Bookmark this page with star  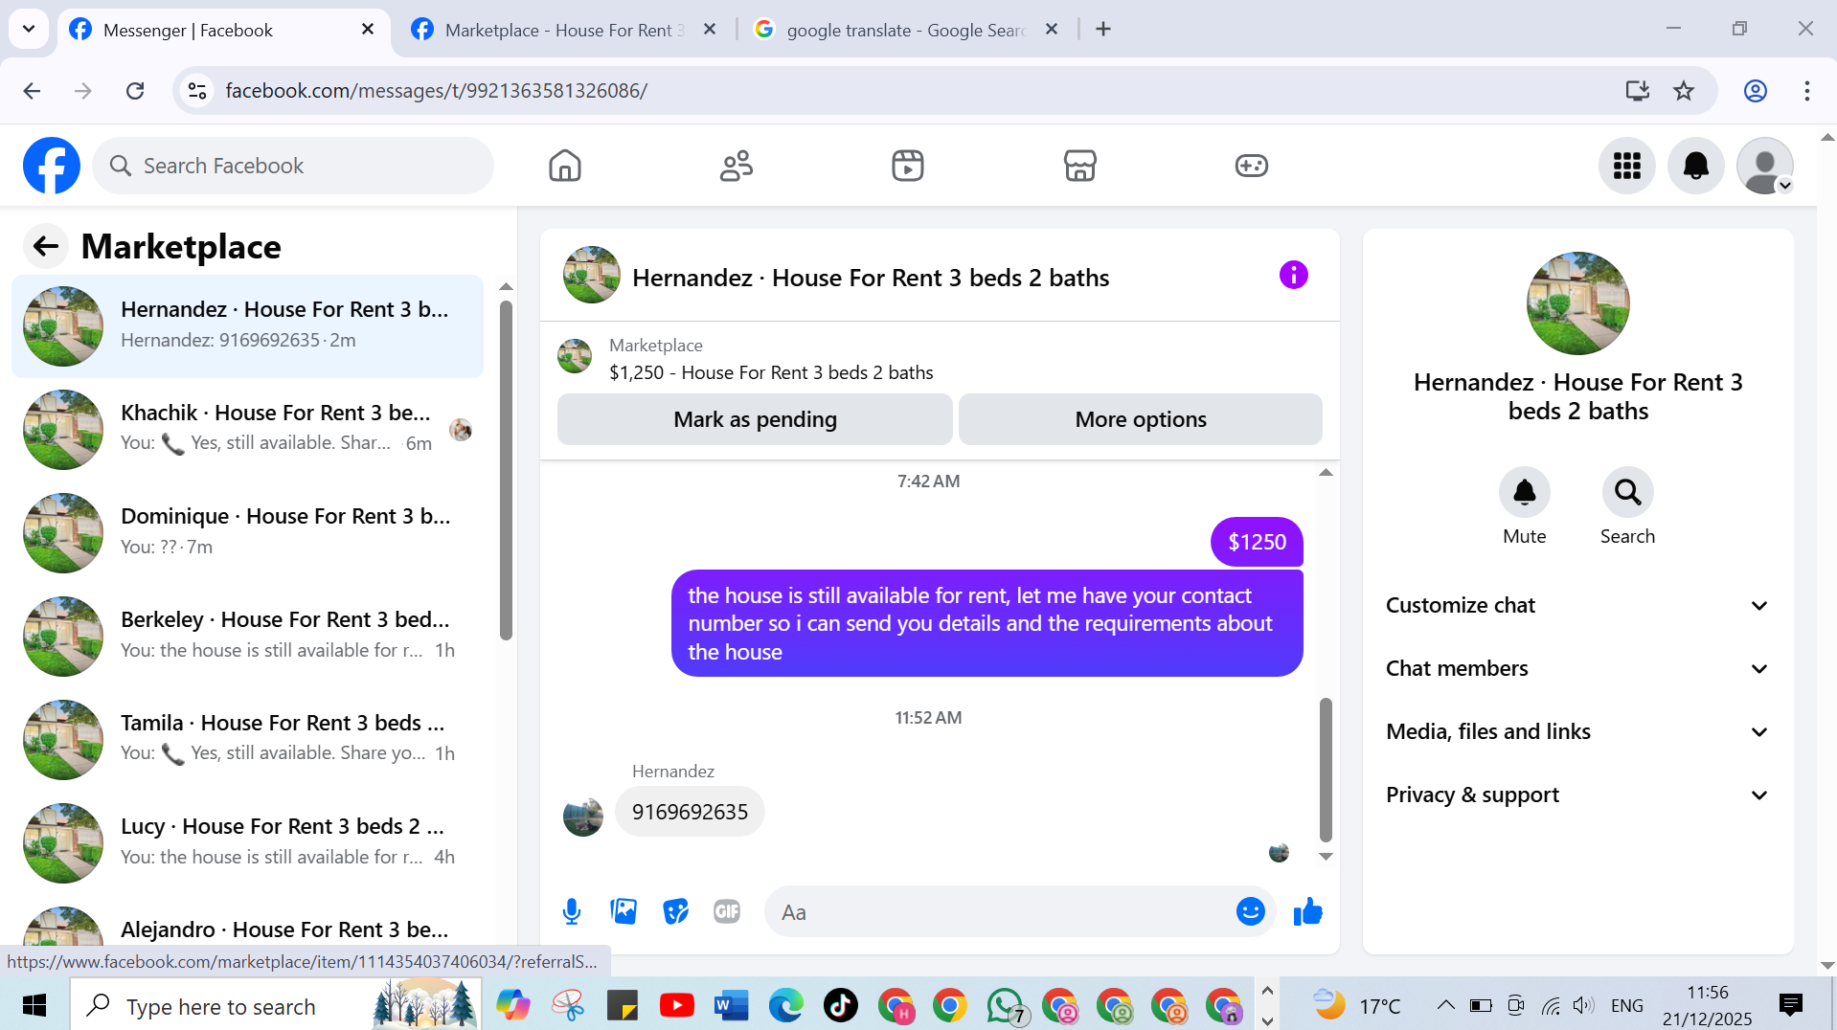(1683, 91)
